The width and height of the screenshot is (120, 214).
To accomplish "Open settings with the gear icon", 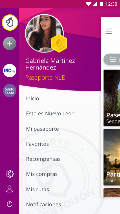I will point(10,174).
